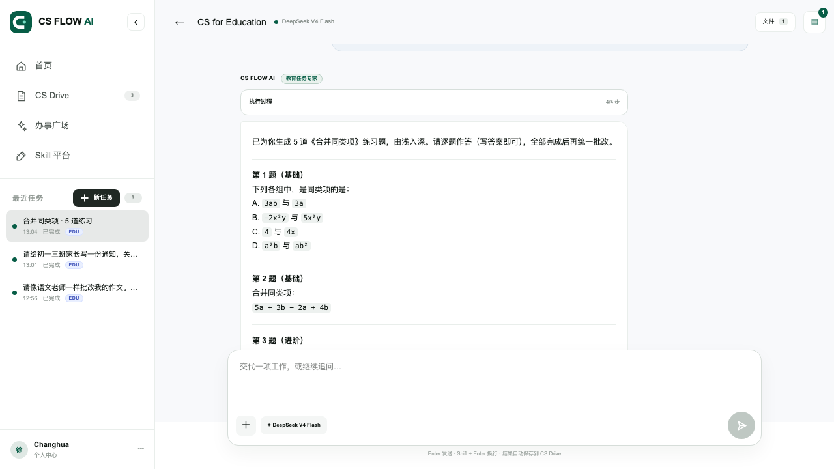Click the 4/4 步 step counter
This screenshot has width=834, height=469.
[x=612, y=102]
